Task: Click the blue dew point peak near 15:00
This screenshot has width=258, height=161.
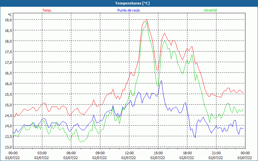Action: pos(162,80)
